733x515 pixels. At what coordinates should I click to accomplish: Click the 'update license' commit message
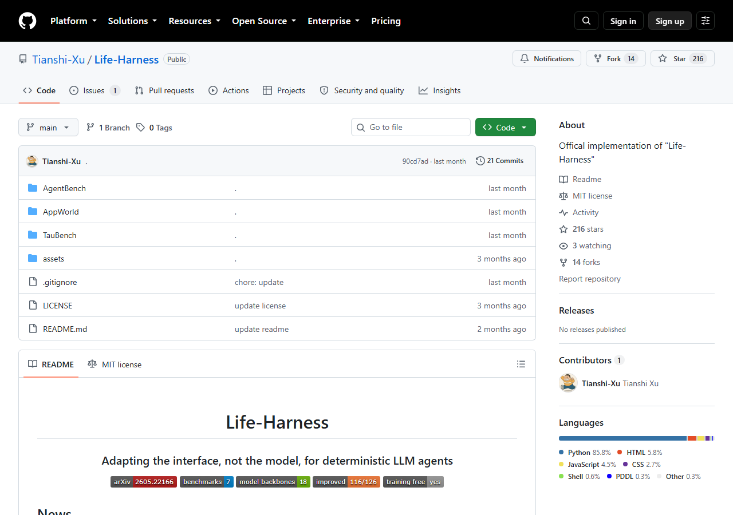coord(260,306)
